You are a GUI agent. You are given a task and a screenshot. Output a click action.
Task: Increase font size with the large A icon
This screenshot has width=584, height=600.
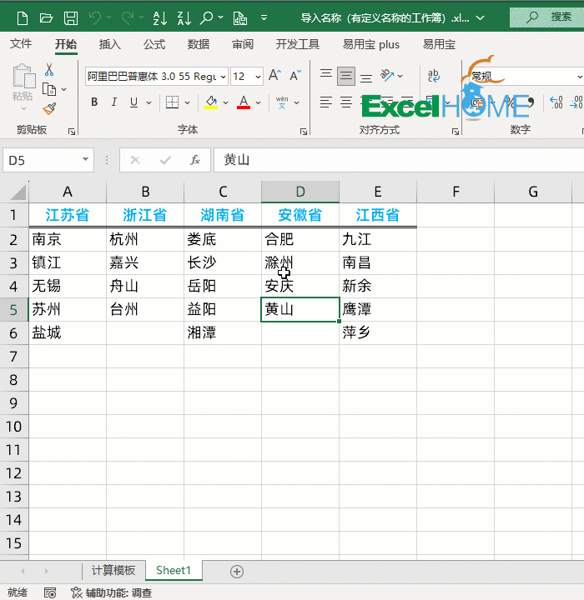tap(274, 75)
